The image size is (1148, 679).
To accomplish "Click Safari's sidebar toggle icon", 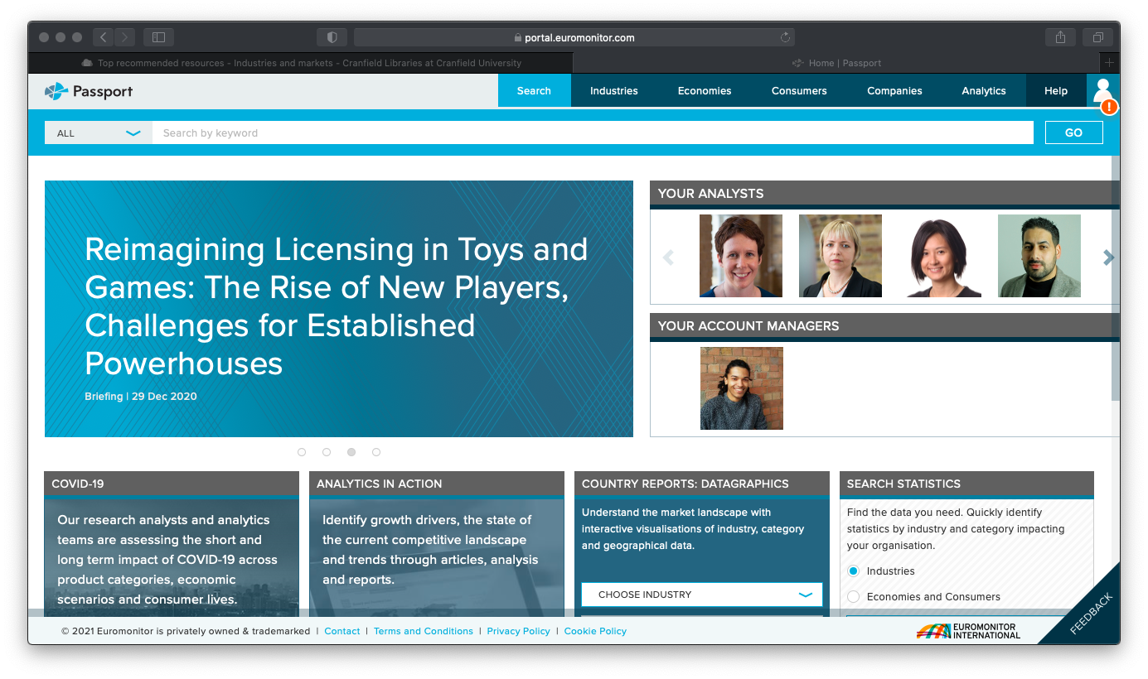I will pyautogui.click(x=158, y=37).
